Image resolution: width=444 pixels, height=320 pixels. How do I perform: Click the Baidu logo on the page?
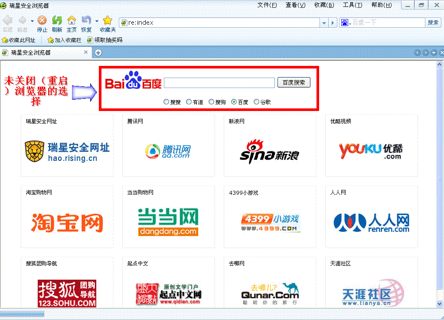(x=134, y=80)
